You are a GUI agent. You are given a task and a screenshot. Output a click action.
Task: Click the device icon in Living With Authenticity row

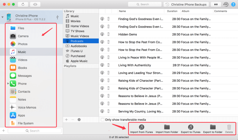[x=108, y=65]
